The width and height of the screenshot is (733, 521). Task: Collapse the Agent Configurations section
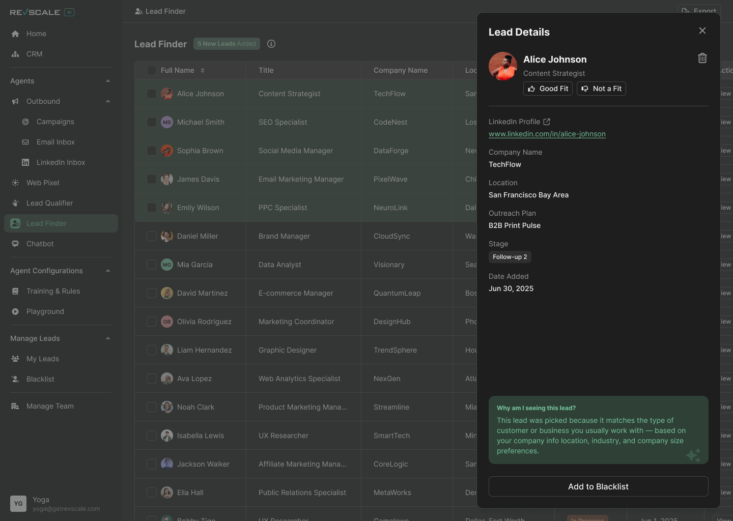point(108,270)
